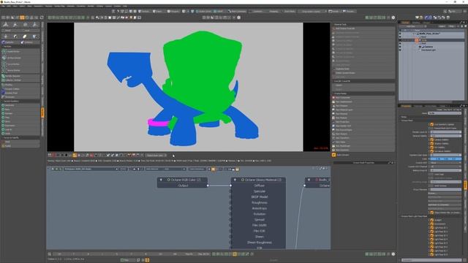Click the New Displacement button in Create Nodes

(x=363, y=102)
